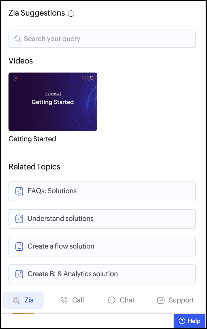
Task: Click the blue Help button
Action: tap(189, 321)
